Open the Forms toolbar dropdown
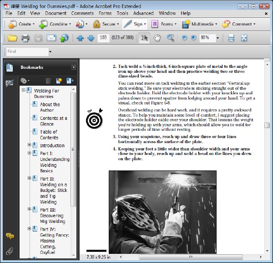The image size is (273, 263). [164, 24]
